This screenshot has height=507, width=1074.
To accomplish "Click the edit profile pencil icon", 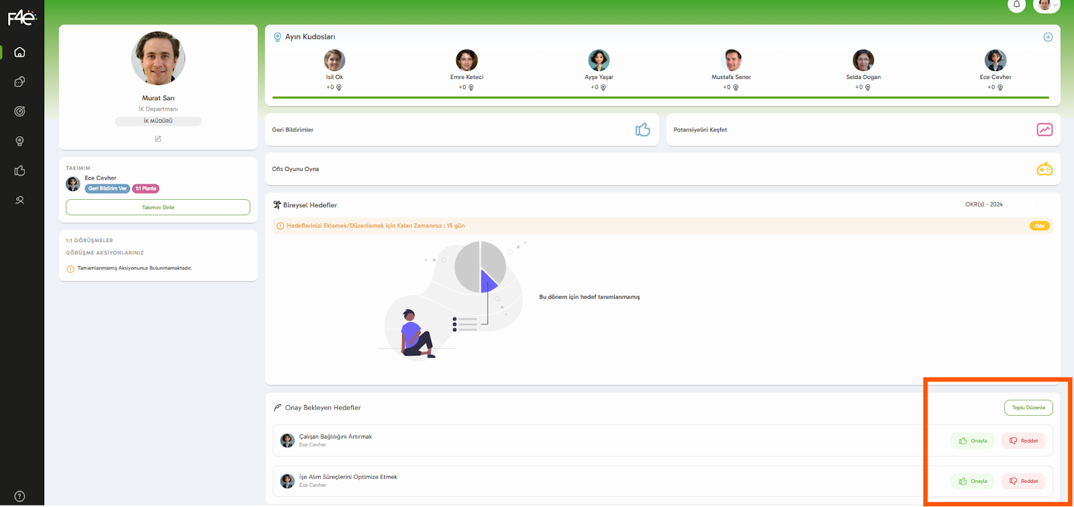I will (158, 139).
